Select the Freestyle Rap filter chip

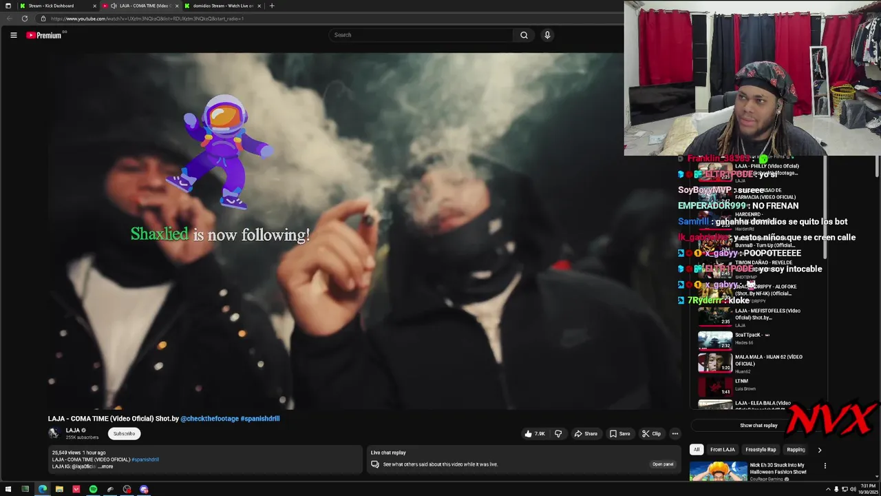(761, 450)
